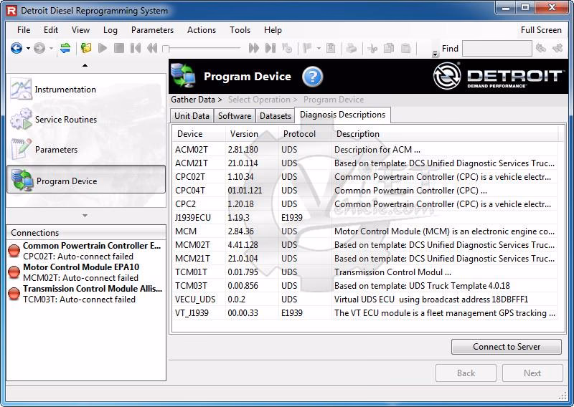Sort by the Version column header
Viewport: 574px width, 407px height.
tap(252, 134)
